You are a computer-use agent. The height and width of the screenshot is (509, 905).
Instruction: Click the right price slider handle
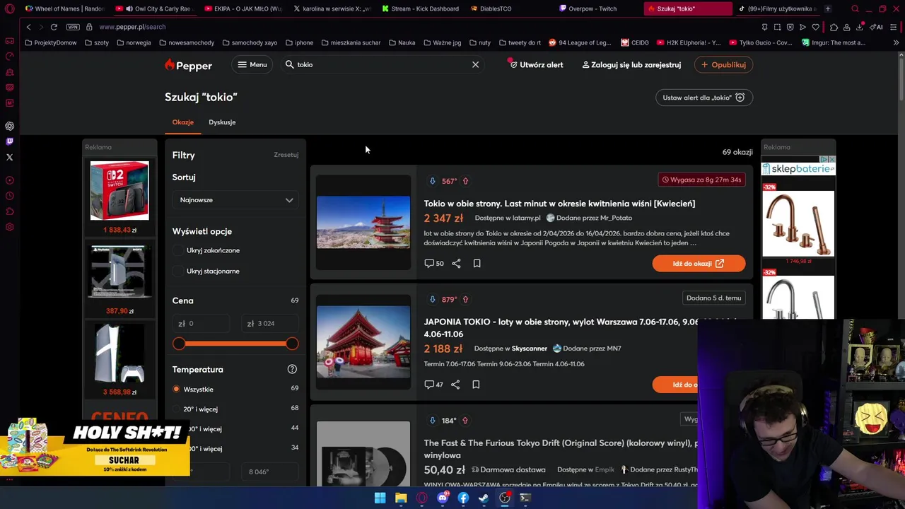tap(292, 344)
